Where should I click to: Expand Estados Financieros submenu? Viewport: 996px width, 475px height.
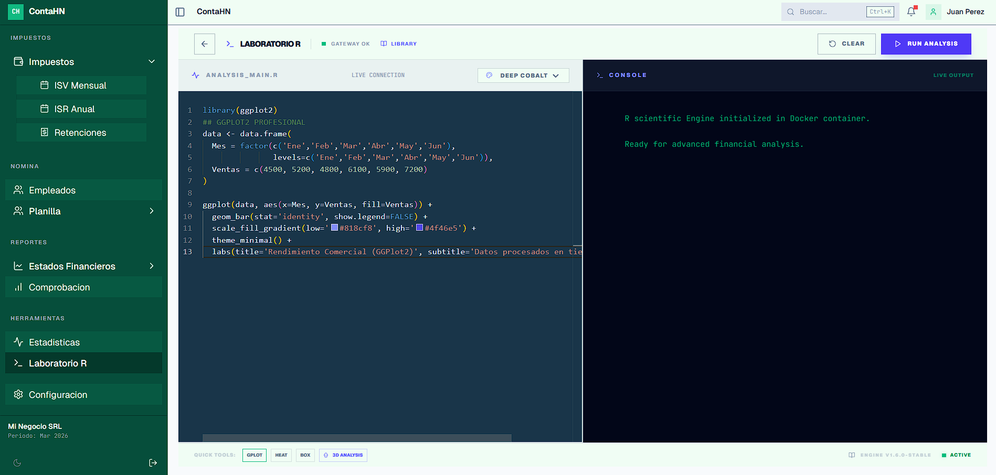coord(152,266)
